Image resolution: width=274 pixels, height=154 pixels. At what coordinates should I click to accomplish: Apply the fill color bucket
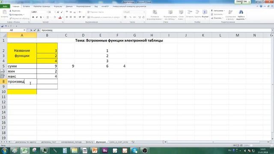point(55,17)
